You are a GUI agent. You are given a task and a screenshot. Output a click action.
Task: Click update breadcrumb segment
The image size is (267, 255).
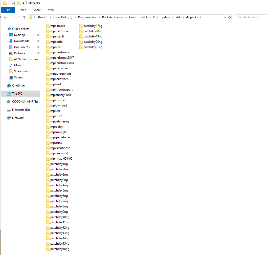(165, 17)
